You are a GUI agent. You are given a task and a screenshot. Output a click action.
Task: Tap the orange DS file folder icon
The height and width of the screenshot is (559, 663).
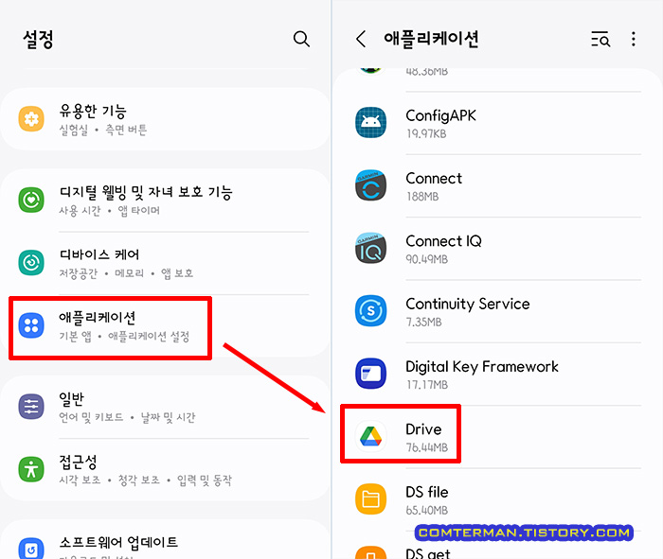tap(371, 499)
